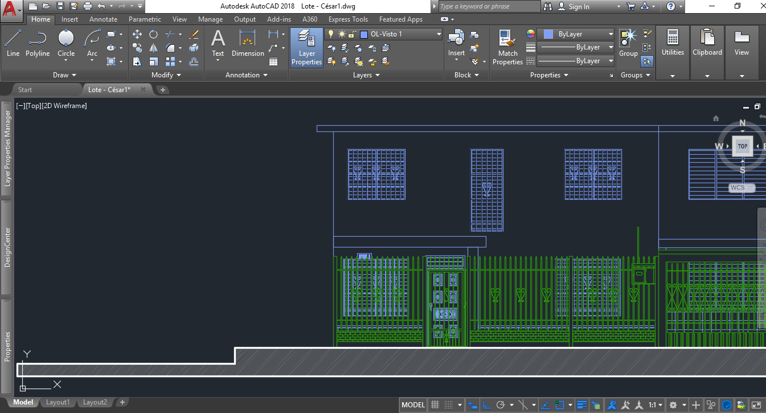Image resolution: width=766 pixels, height=413 pixels.
Task: Expand the Layers panel
Action: click(x=366, y=75)
